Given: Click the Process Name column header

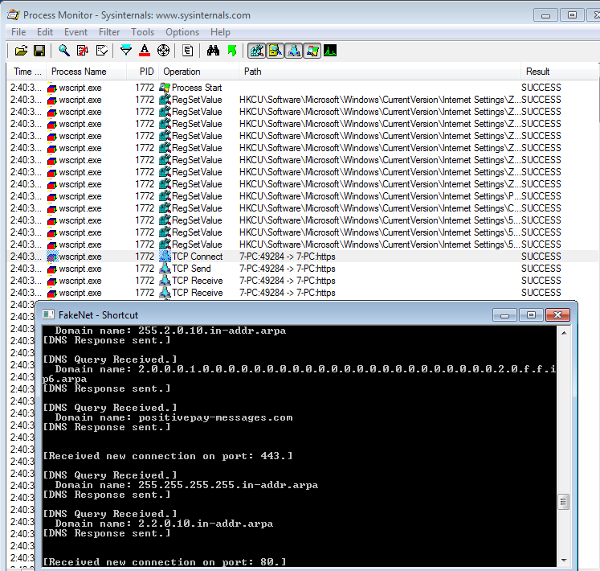Looking at the screenshot, I should coord(78,72).
